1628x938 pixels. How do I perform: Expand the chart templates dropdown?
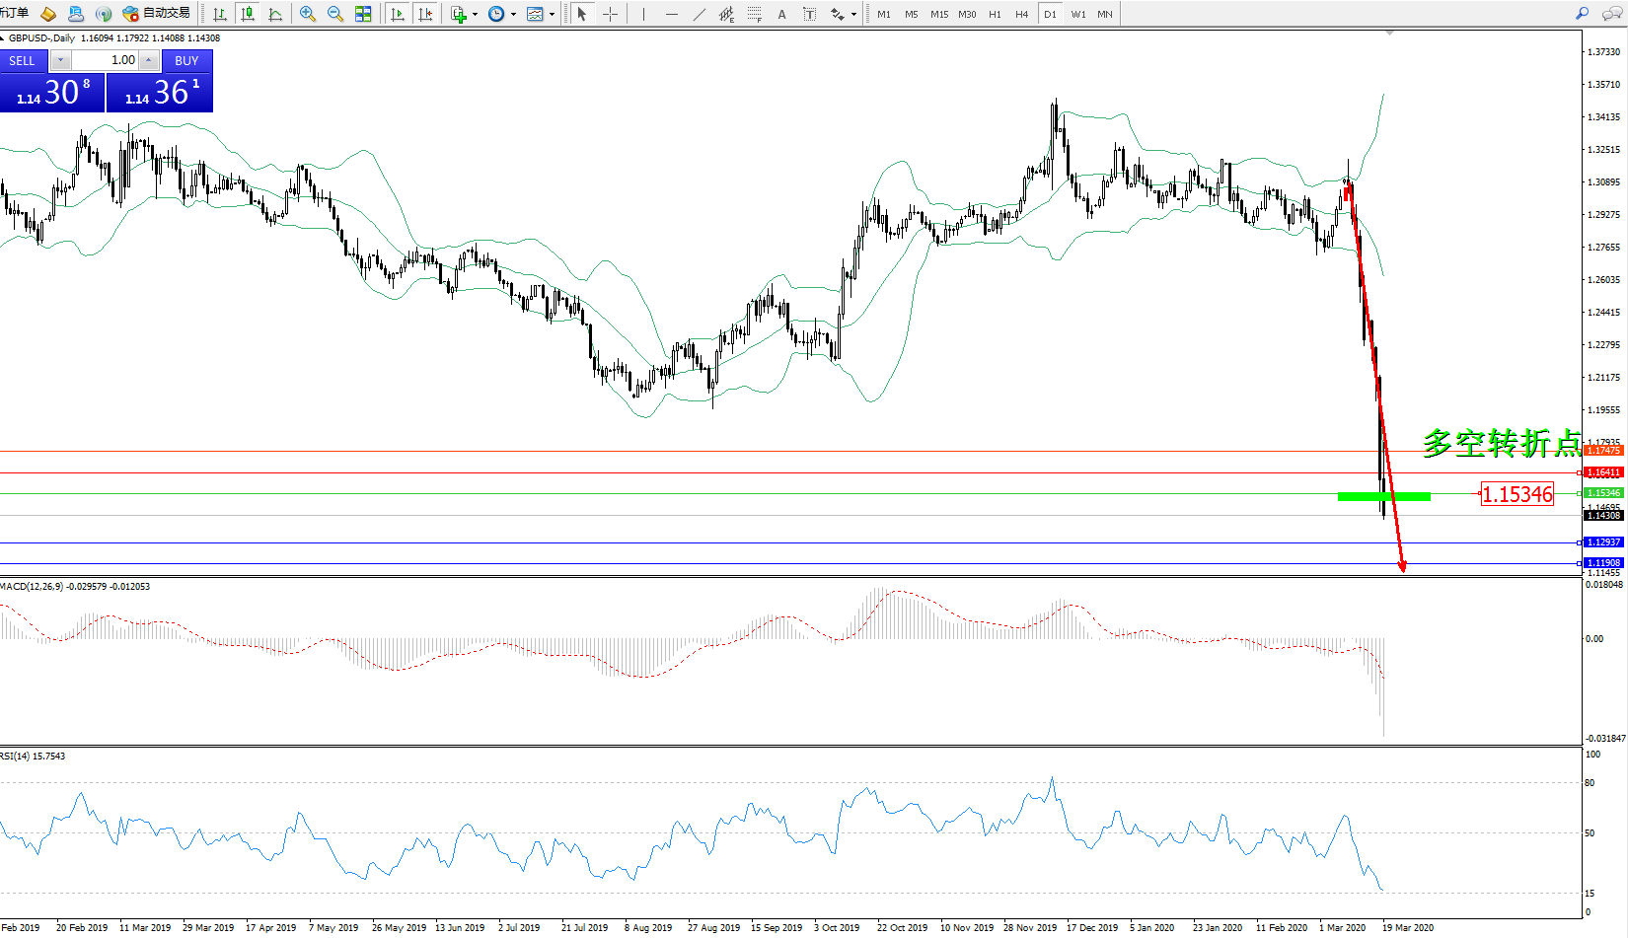point(552,15)
